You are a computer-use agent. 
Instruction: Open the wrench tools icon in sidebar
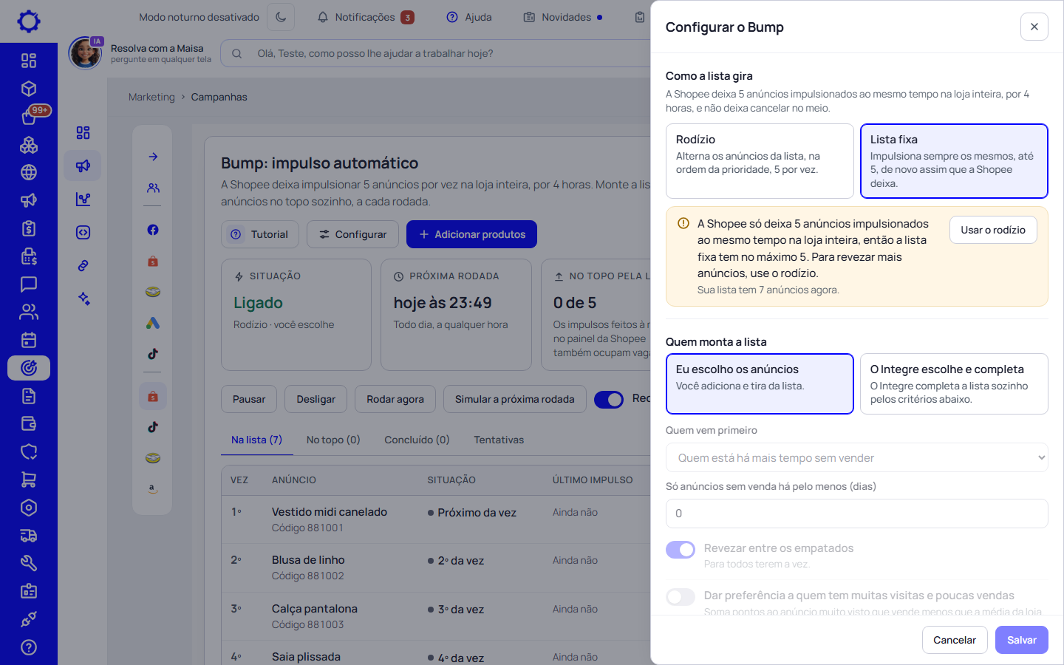point(29,563)
